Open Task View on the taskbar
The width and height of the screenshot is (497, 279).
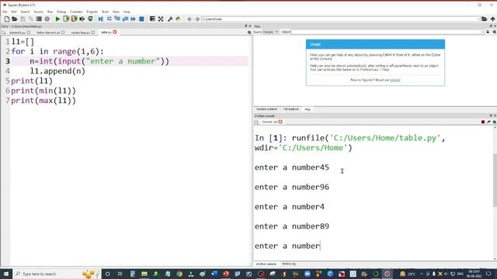(120, 274)
